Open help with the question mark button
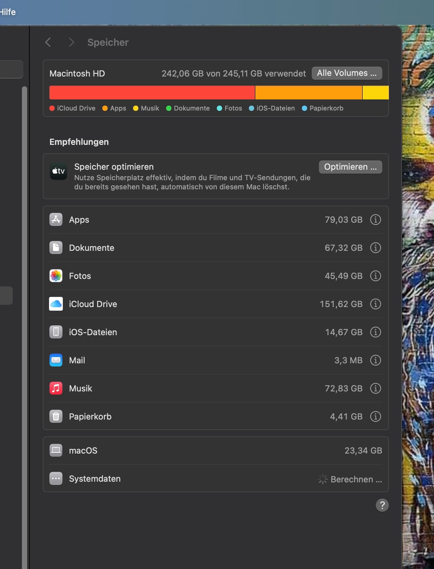 pyautogui.click(x=382, y=505)
